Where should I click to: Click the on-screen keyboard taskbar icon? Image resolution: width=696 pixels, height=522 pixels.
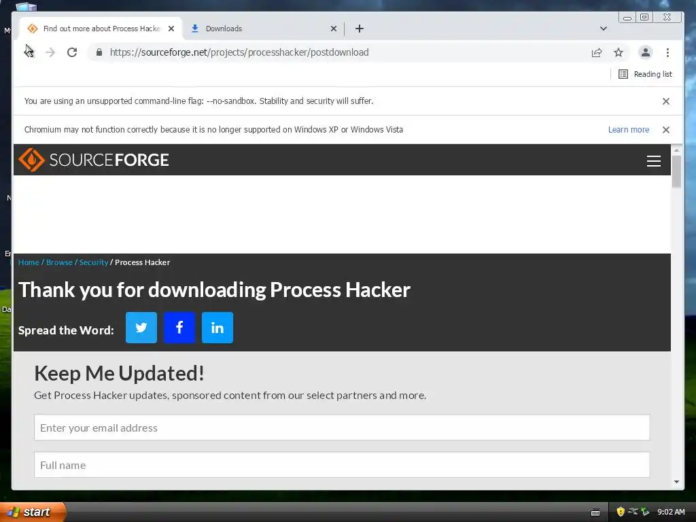pyautogui.click(x=595, y=512)
